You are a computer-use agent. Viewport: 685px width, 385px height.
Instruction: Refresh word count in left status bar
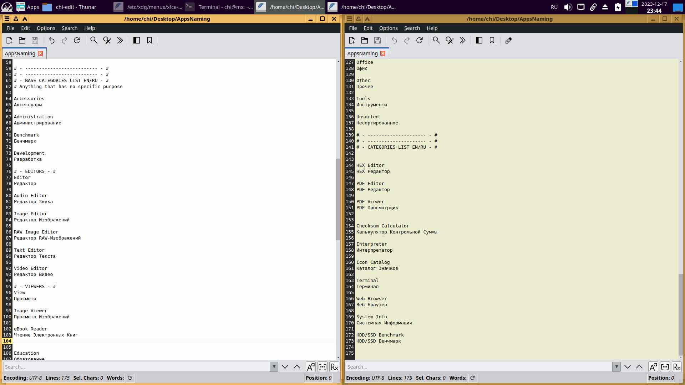[130, 378]
